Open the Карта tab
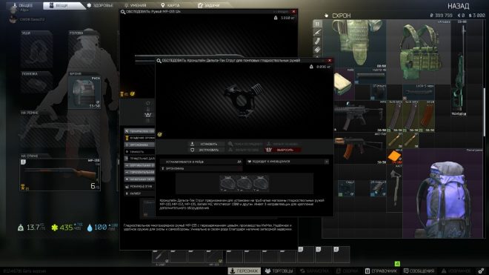This screenshot has width=489, height=275. (x=170, y=5)
